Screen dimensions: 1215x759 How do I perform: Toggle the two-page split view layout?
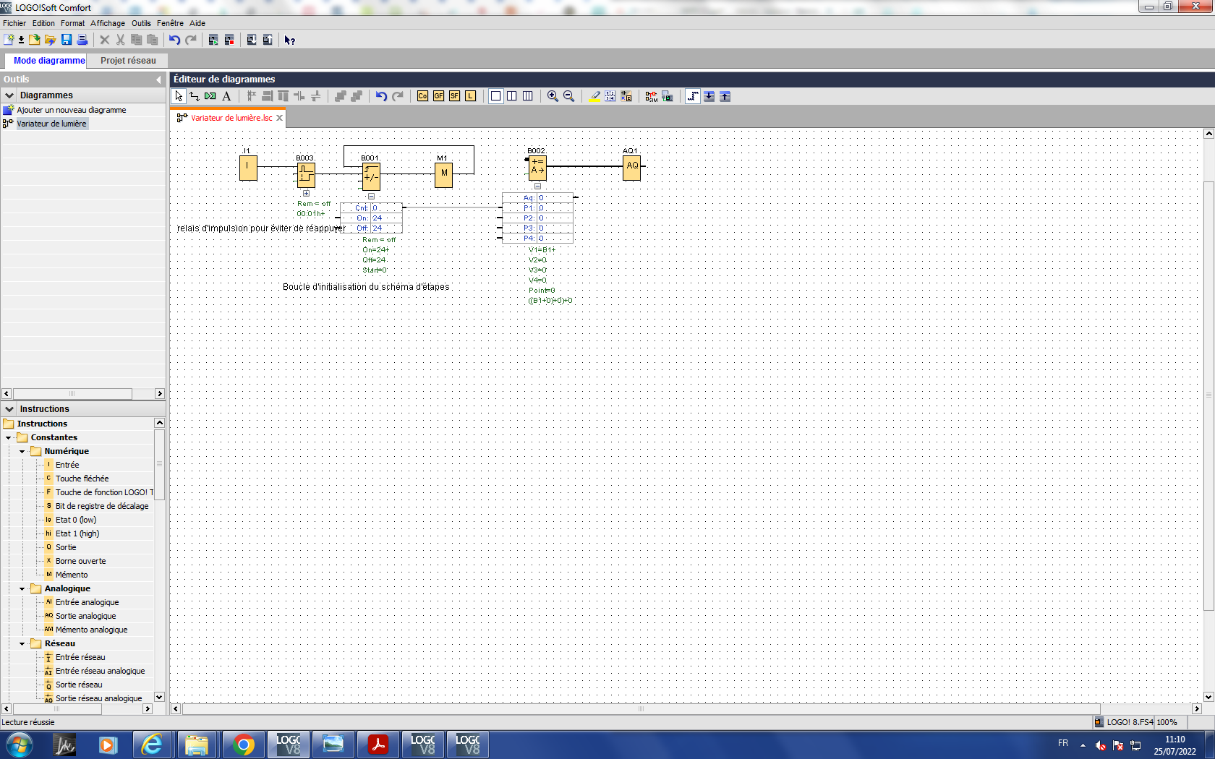511,96
